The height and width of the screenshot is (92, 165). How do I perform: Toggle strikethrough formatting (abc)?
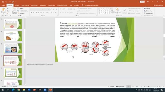click(41, 13)
